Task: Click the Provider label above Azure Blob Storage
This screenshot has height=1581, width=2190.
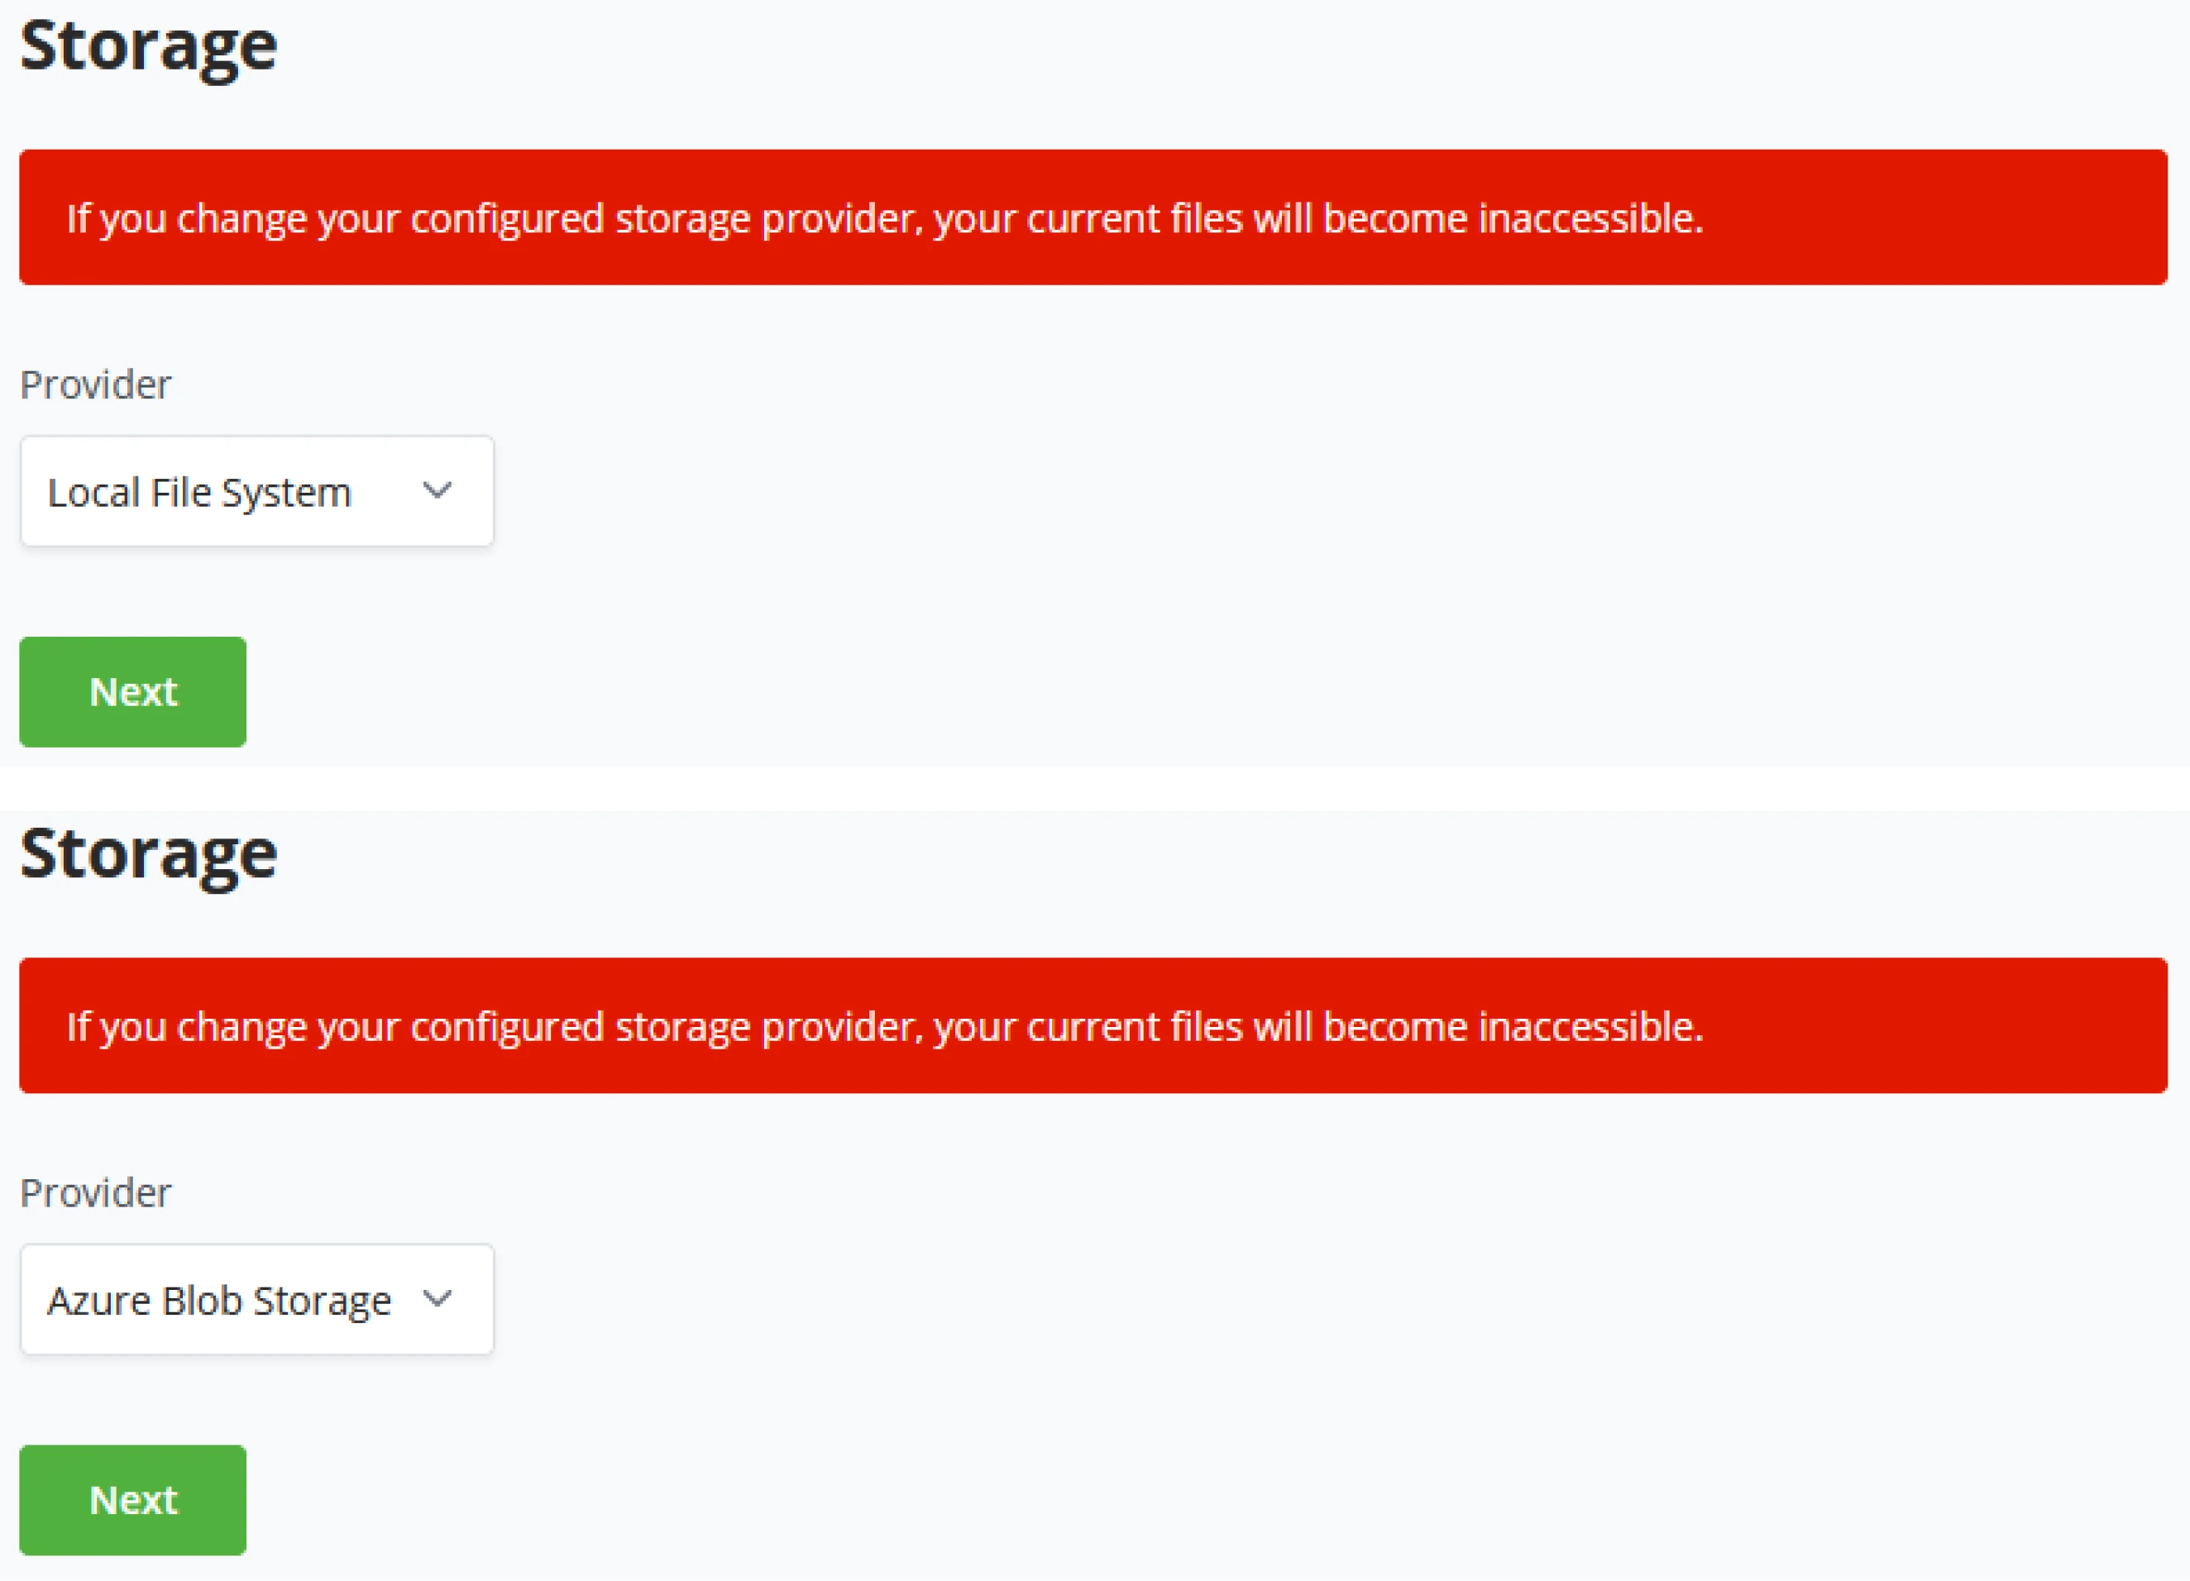Action: (96, 1193)
